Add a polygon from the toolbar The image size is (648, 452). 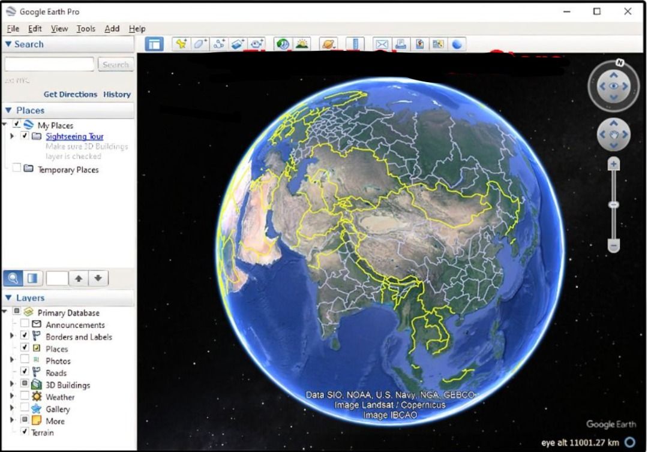point(200,44)
